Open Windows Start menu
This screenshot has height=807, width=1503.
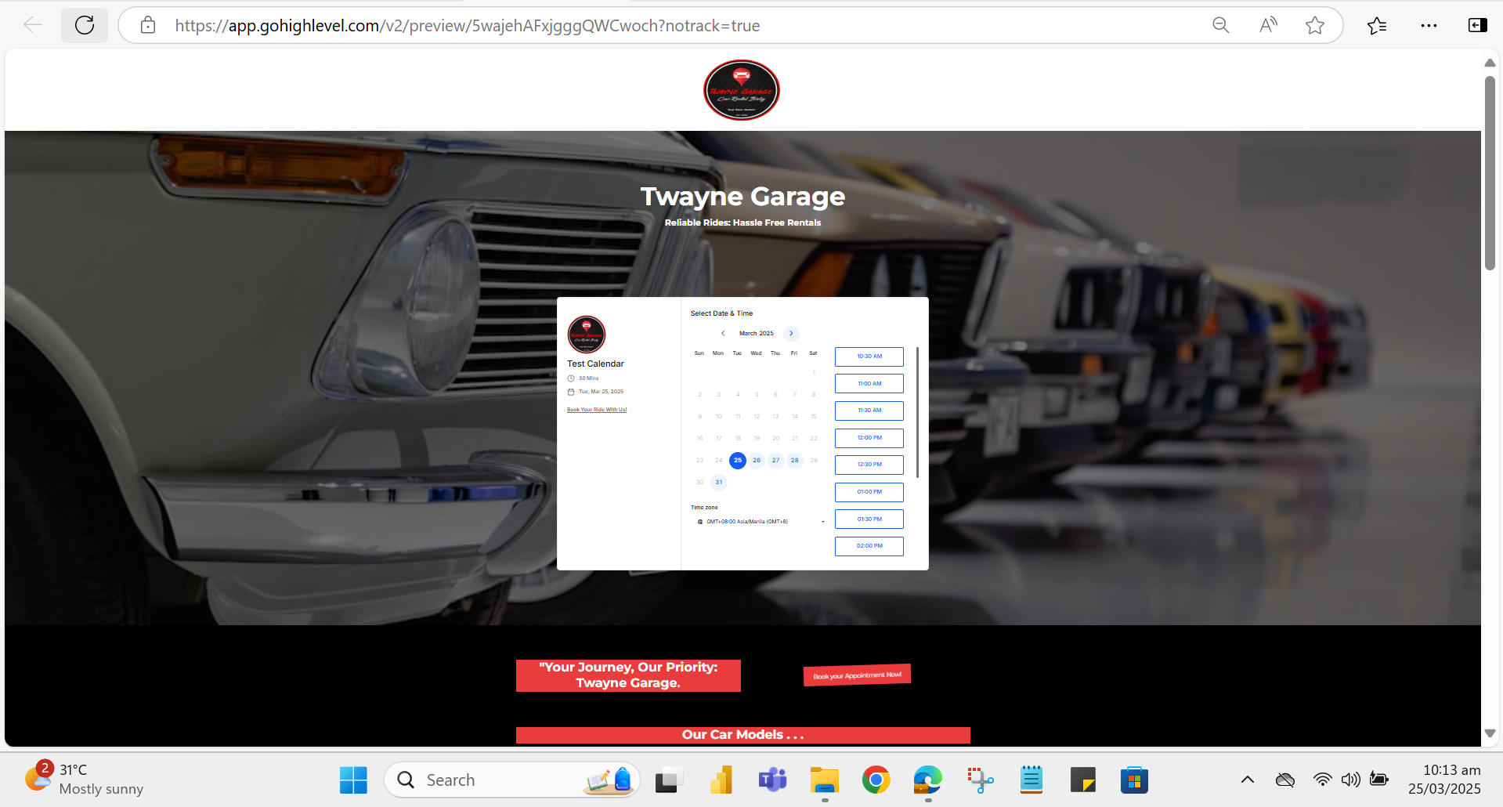coord(353,780)
